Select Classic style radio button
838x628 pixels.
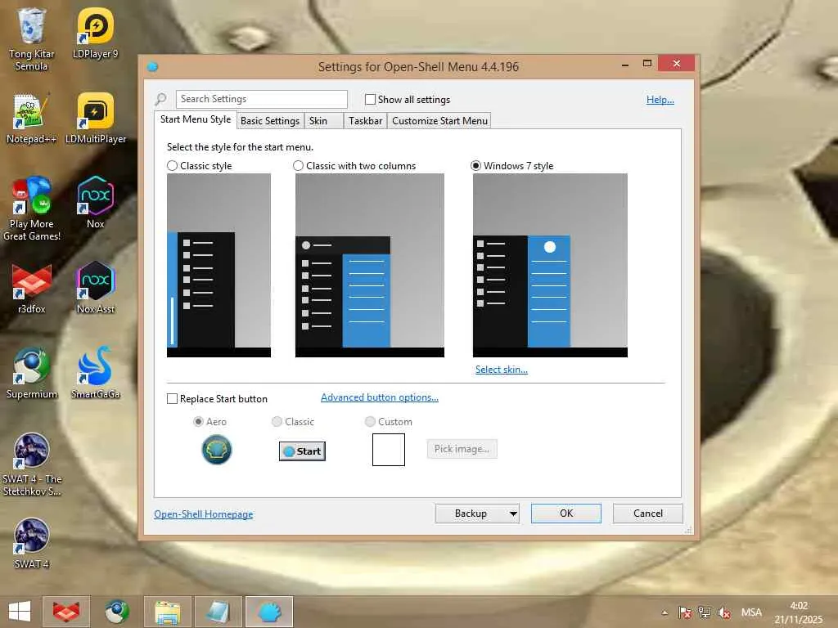pyautogui.click(x=172, y=165)
